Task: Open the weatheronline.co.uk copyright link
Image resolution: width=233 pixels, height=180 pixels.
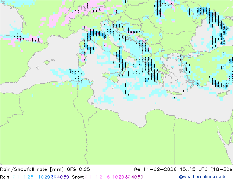Action: coord(202,177)
